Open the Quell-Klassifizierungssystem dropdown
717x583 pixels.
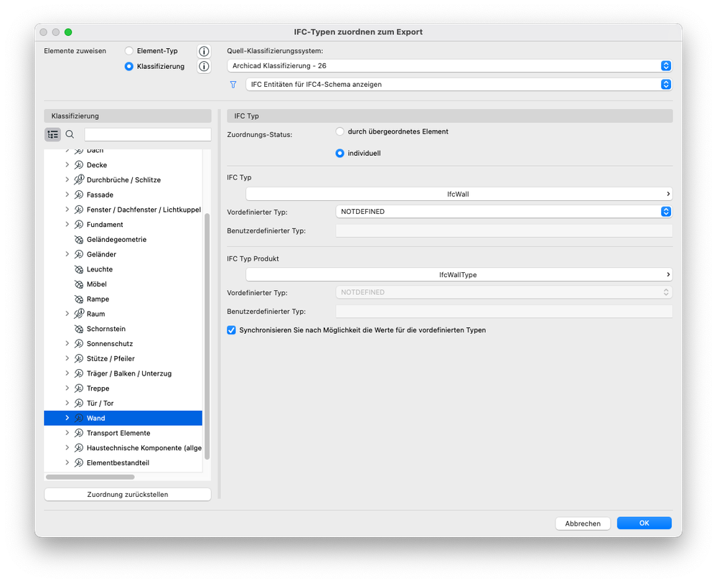coord(449,66)
